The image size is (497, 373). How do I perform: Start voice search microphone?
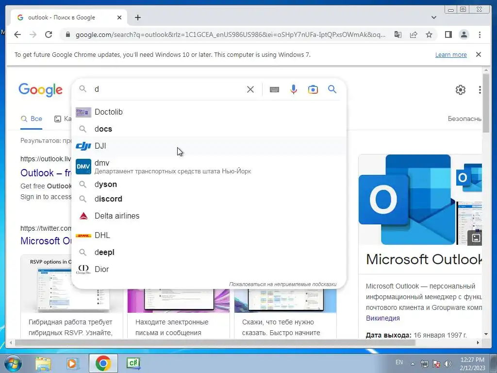294,89
